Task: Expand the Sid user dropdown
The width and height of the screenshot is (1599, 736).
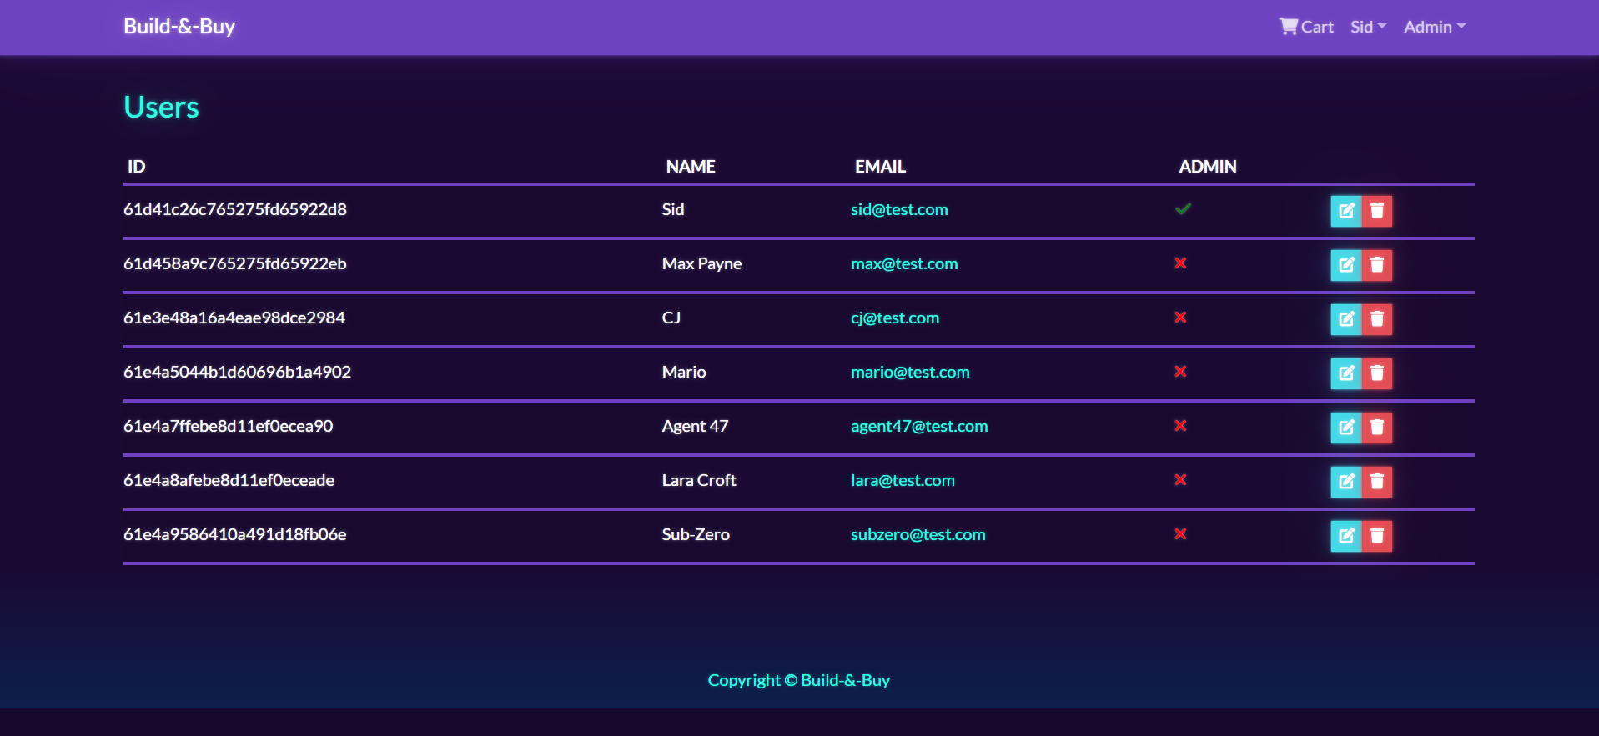Action: [x=1368, y=27]
